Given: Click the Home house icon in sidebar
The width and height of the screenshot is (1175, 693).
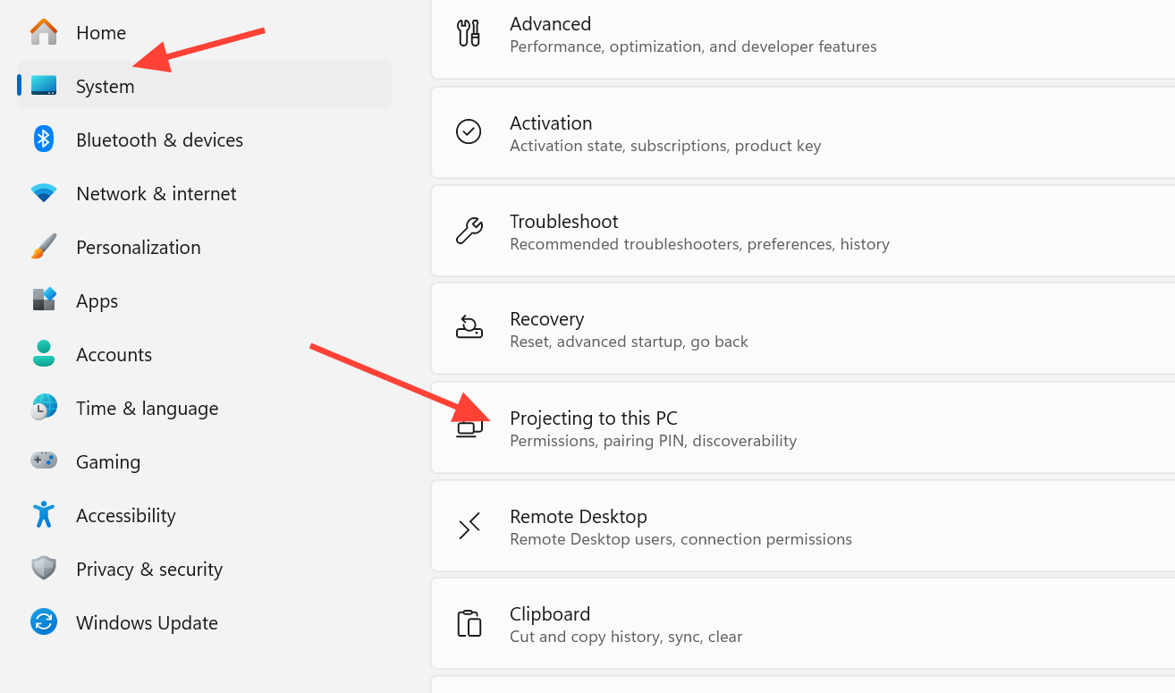Looking at the screenshot, I should pyautogui.click(x=43, y=32).
